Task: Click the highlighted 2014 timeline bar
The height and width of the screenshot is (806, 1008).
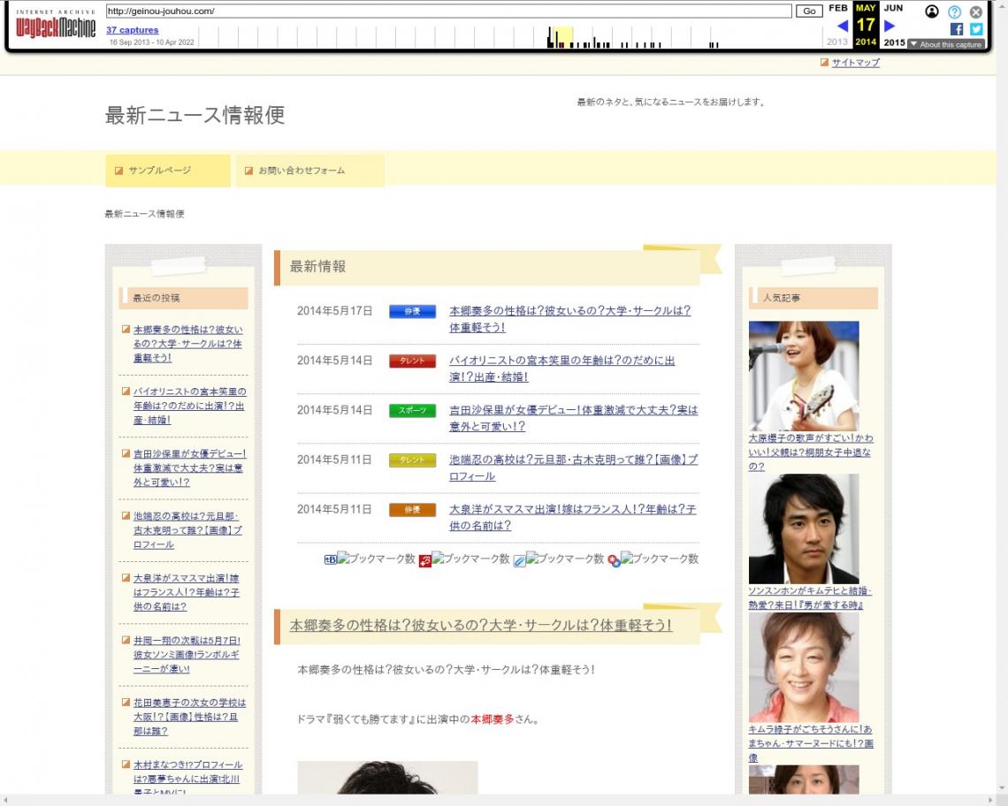Action: click(x=560, y=38)
